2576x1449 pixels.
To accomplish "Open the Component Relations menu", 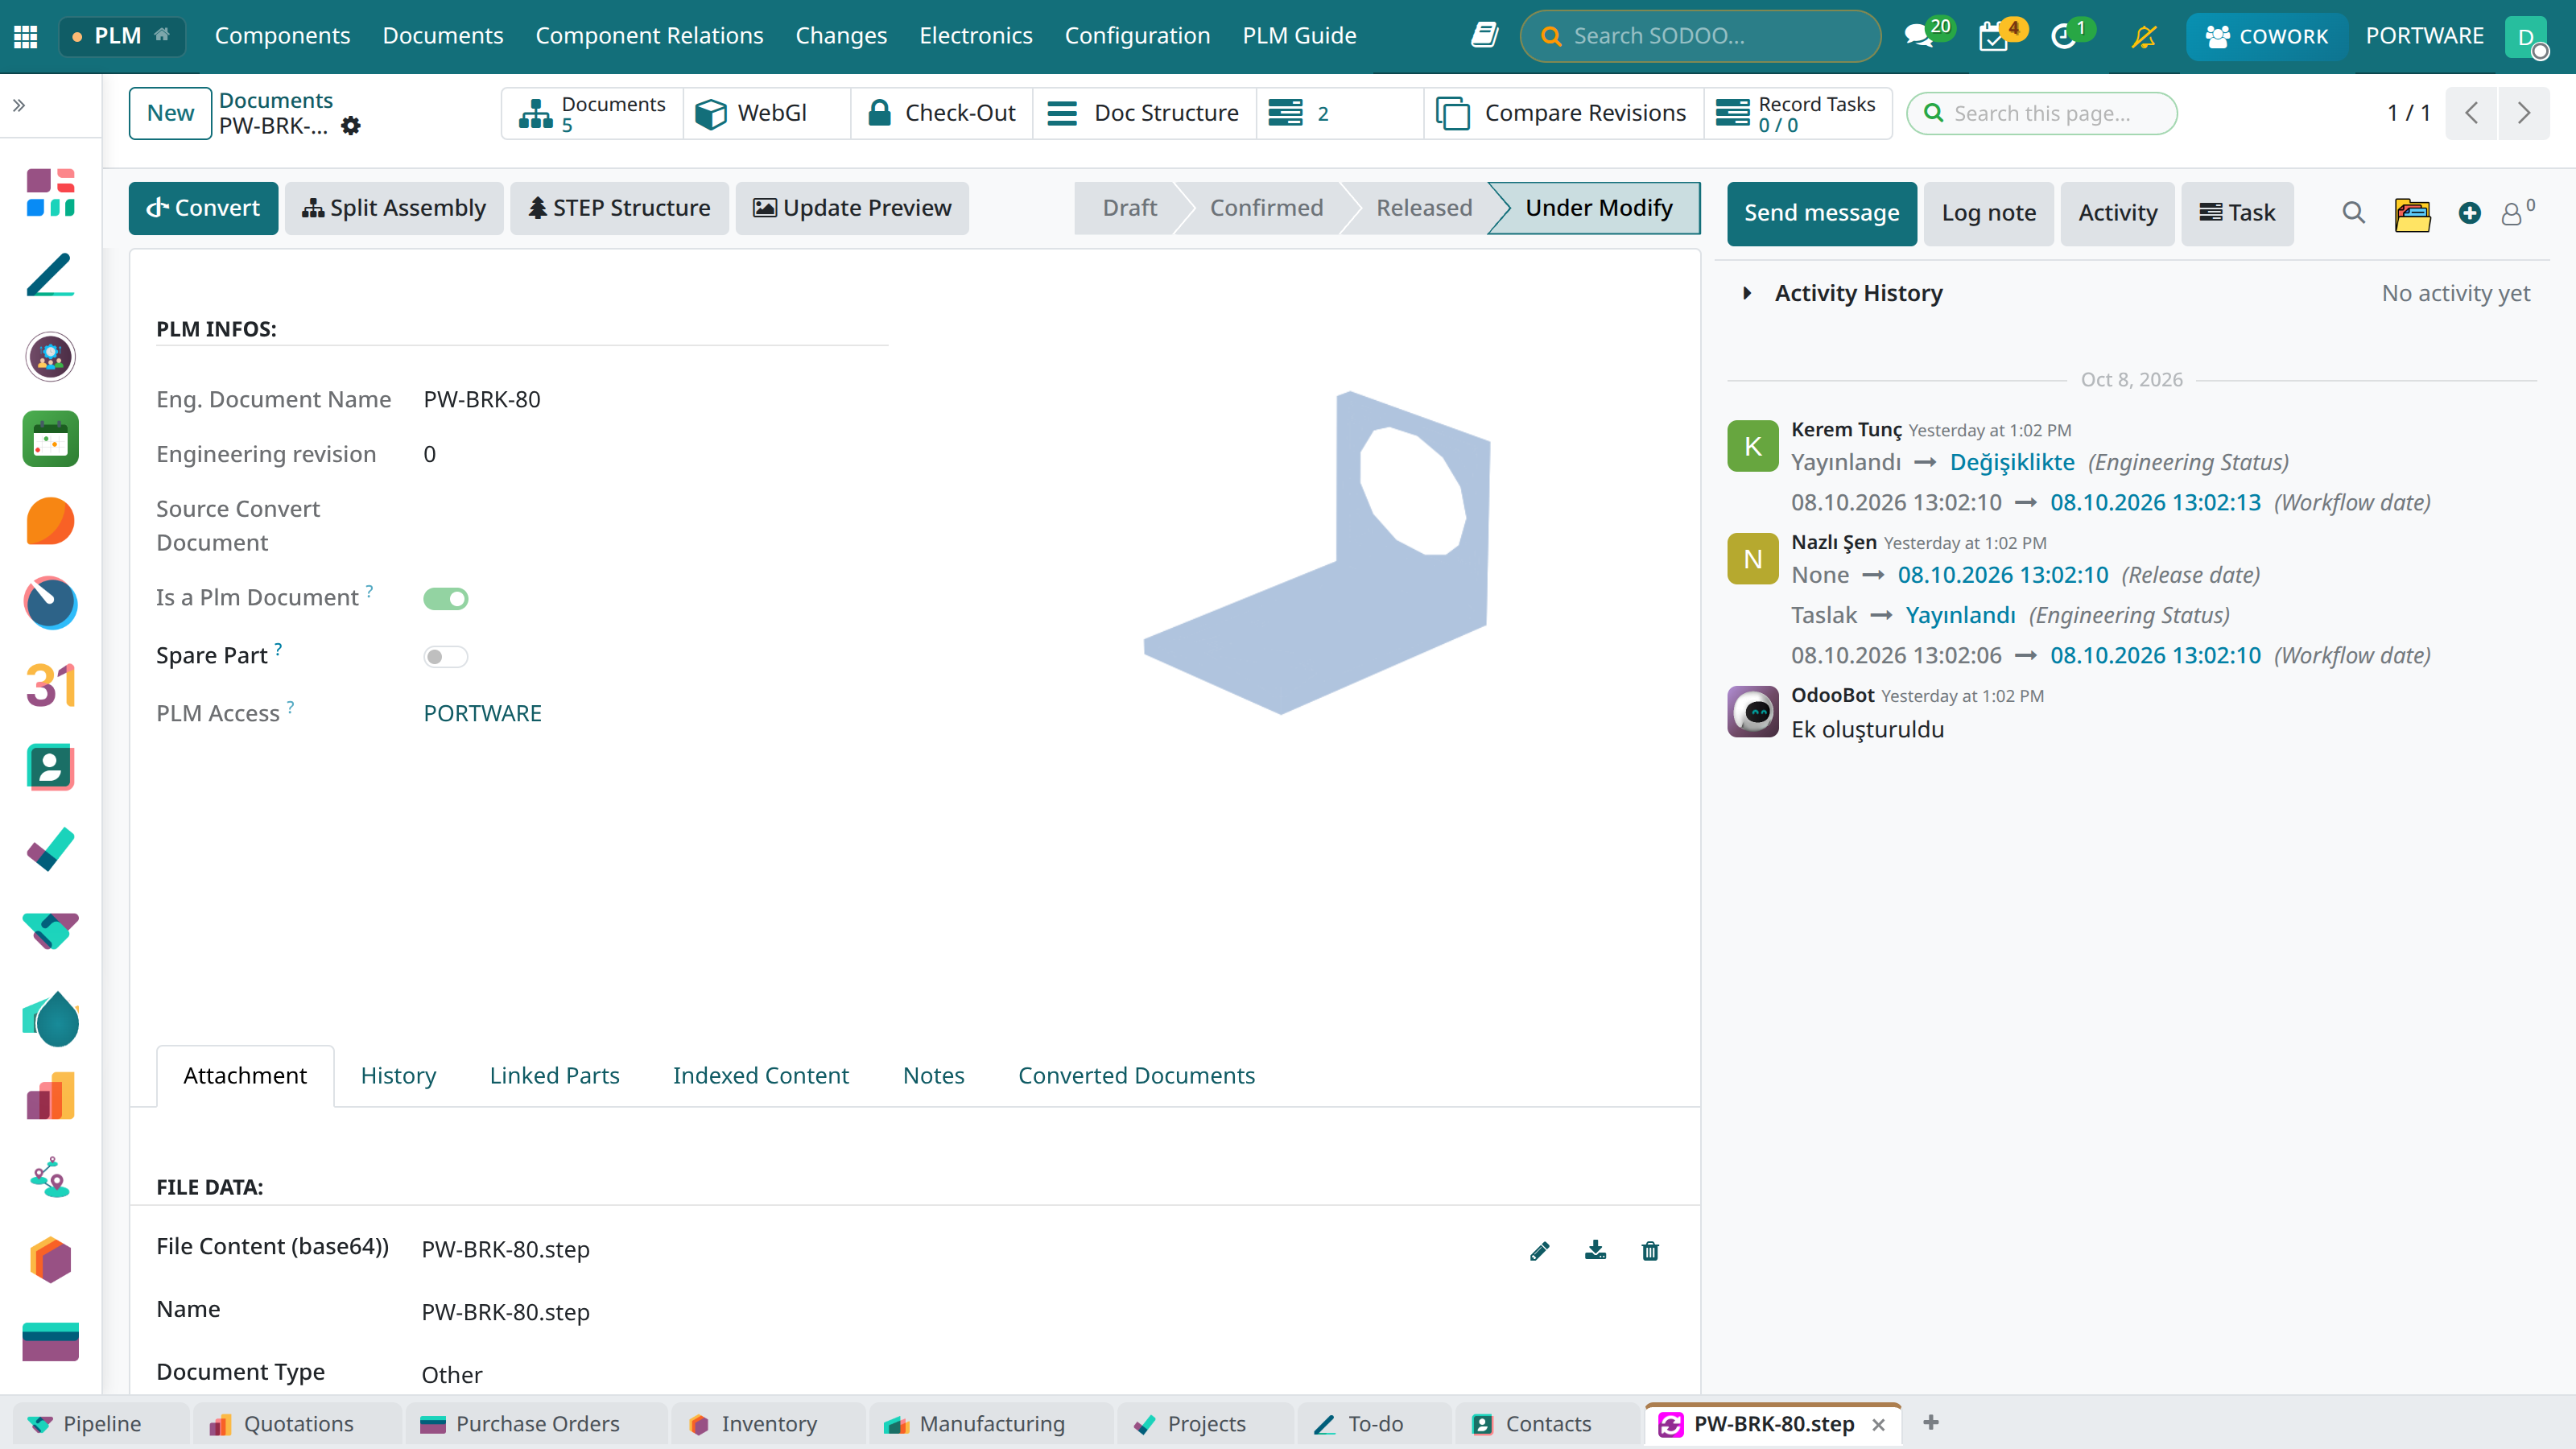I will click(x=649, y=36).
